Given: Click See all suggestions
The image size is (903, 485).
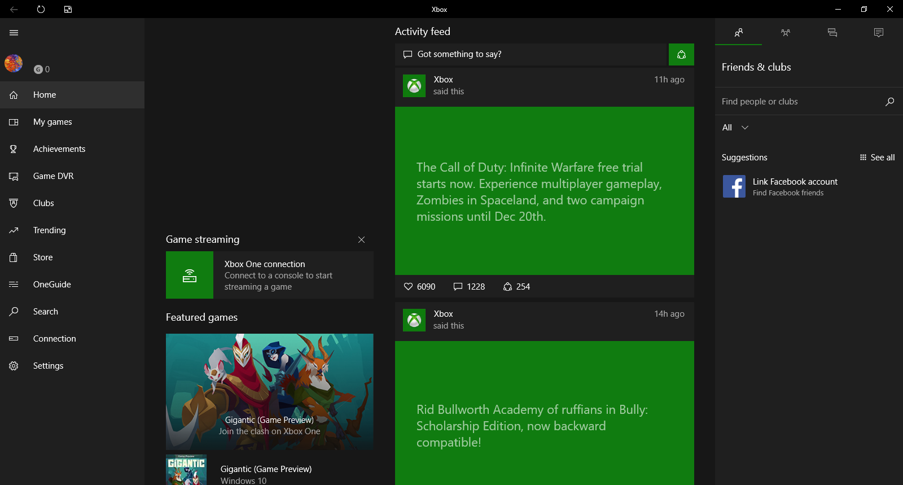Looking at the screenshot, I should coord(878,158).
